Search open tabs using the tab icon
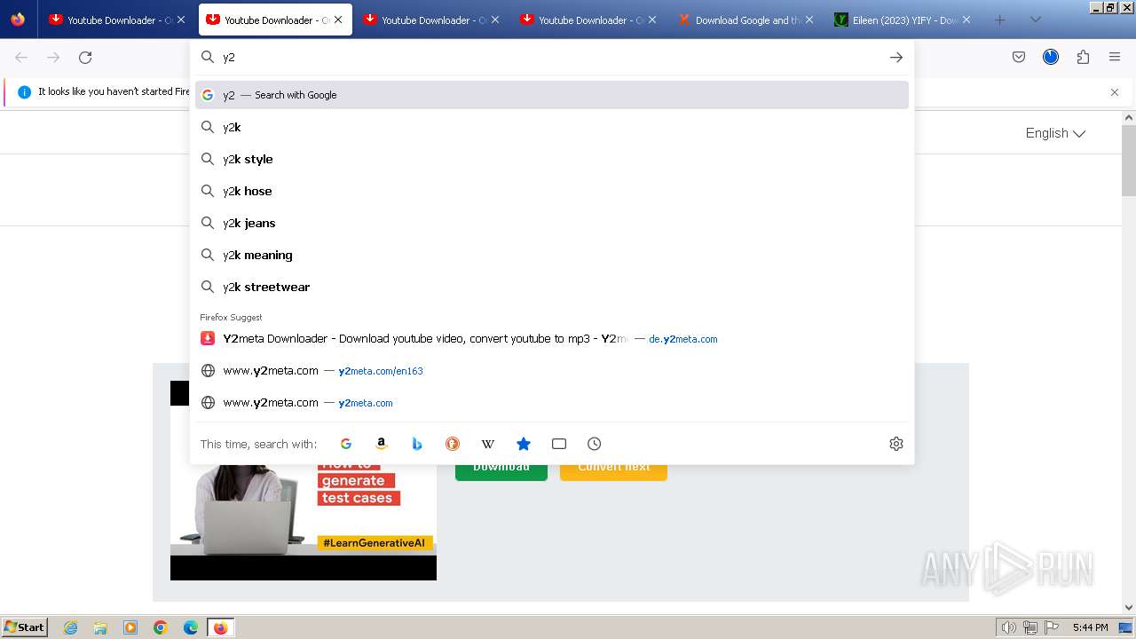Viewport: 1136px width, 639px height. 559,444
